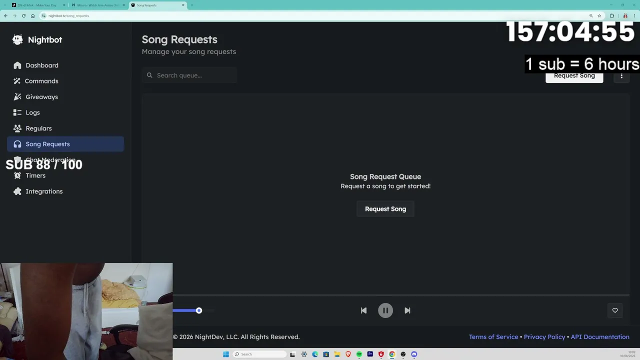Switch to the Miruro anime tab
The height and width of the screenshot is (360, 640).
(97, 5)
